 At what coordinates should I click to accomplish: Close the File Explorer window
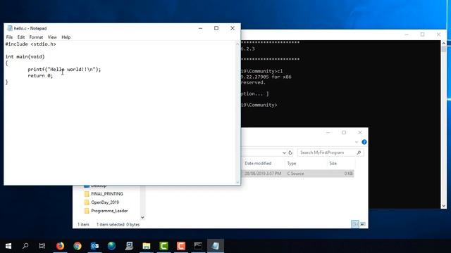coord(360,133)
